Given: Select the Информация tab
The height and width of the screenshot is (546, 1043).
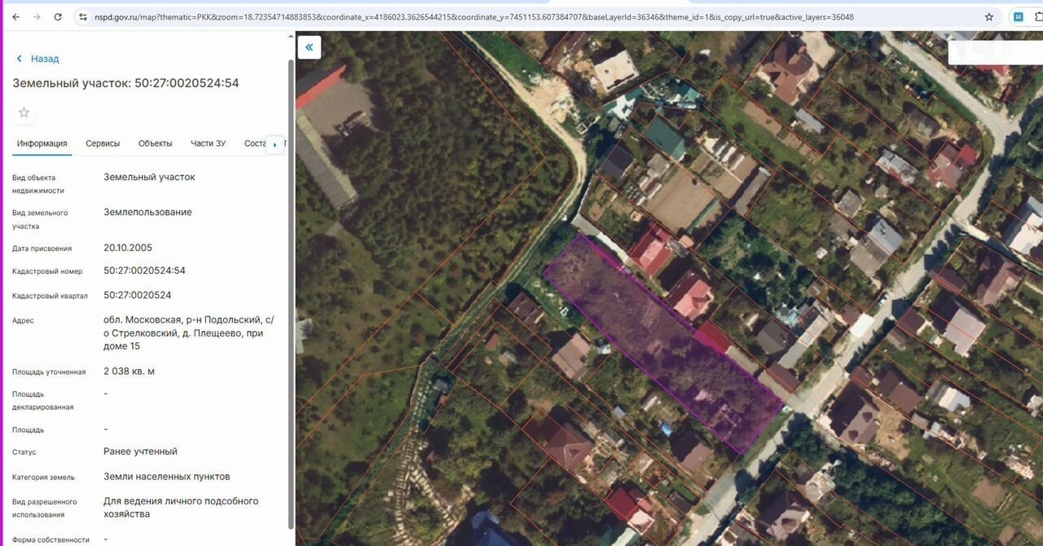Looking at the screenshot, I should pyautogui.click(x=42, y=143).
